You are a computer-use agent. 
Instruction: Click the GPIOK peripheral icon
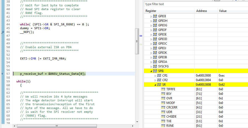155,53
